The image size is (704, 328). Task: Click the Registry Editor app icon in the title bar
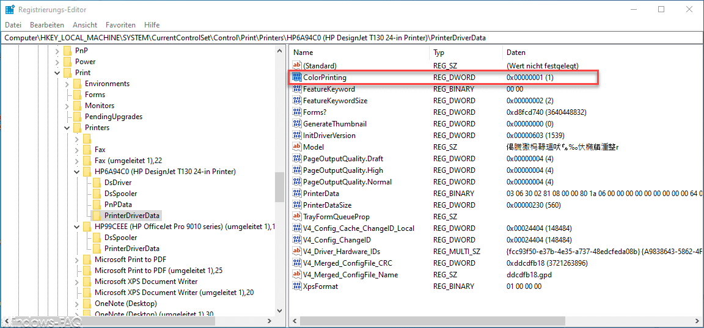[10, 9]
